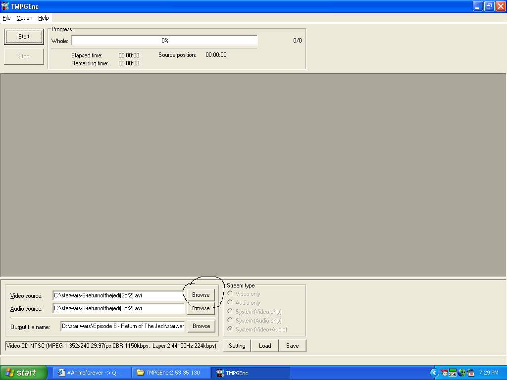The width and height of the screenshot is (507, 380).
Task: Click the globe with red X tray icon
Action: (x=470, y=373)
